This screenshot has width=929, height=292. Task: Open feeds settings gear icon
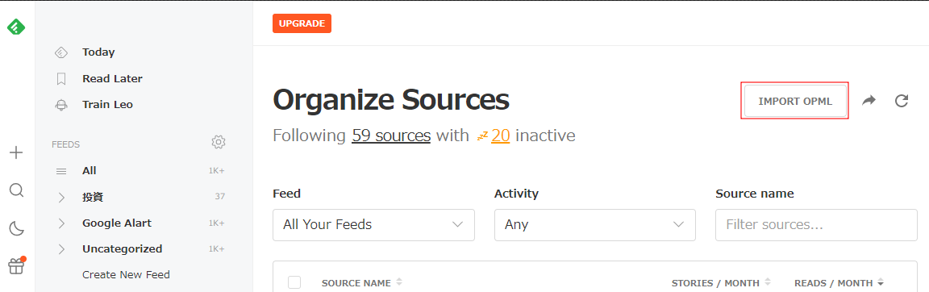click(219, 142)
